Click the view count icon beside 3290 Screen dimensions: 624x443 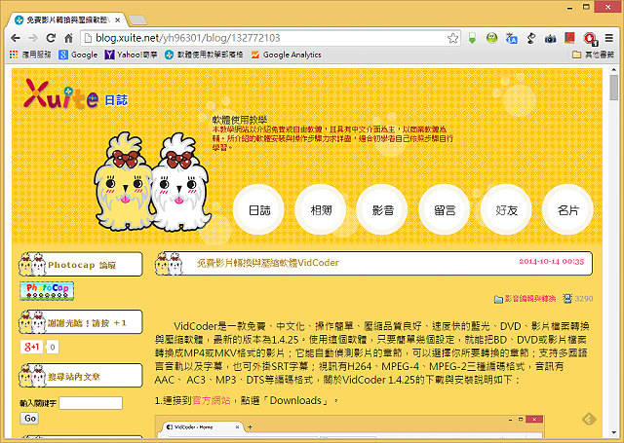(x=567, y=298)
